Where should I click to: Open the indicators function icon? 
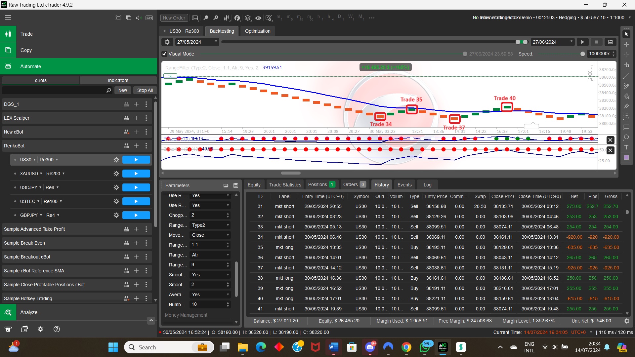237,18
